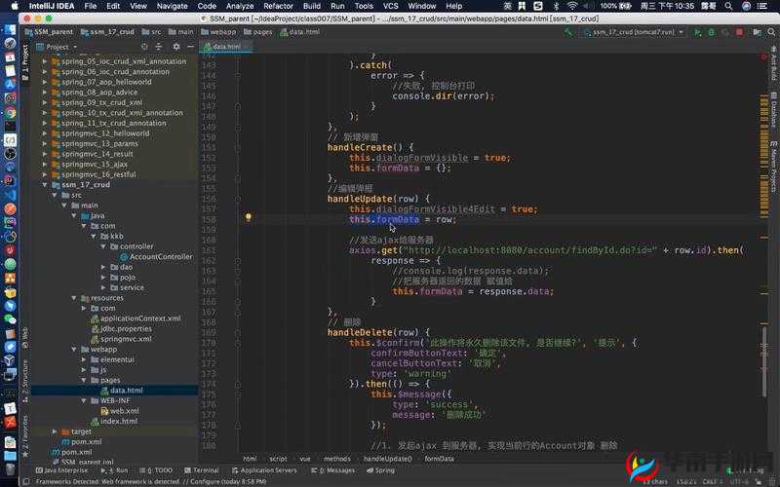This screenshot has width=780, height=487.
Task: Click the yellow lightbulb intention icon
Action: pyautogui.click(x=248, y=218)
